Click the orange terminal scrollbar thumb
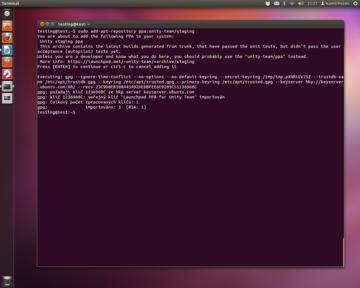This screenshot has width=360, height=288. (343, 252)
